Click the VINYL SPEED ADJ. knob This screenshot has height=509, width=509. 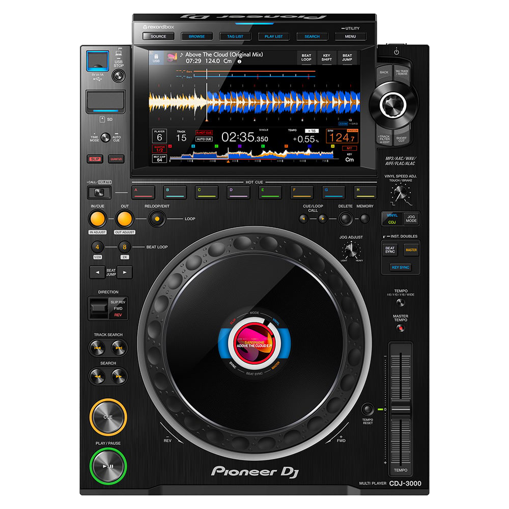click(400, 193)
